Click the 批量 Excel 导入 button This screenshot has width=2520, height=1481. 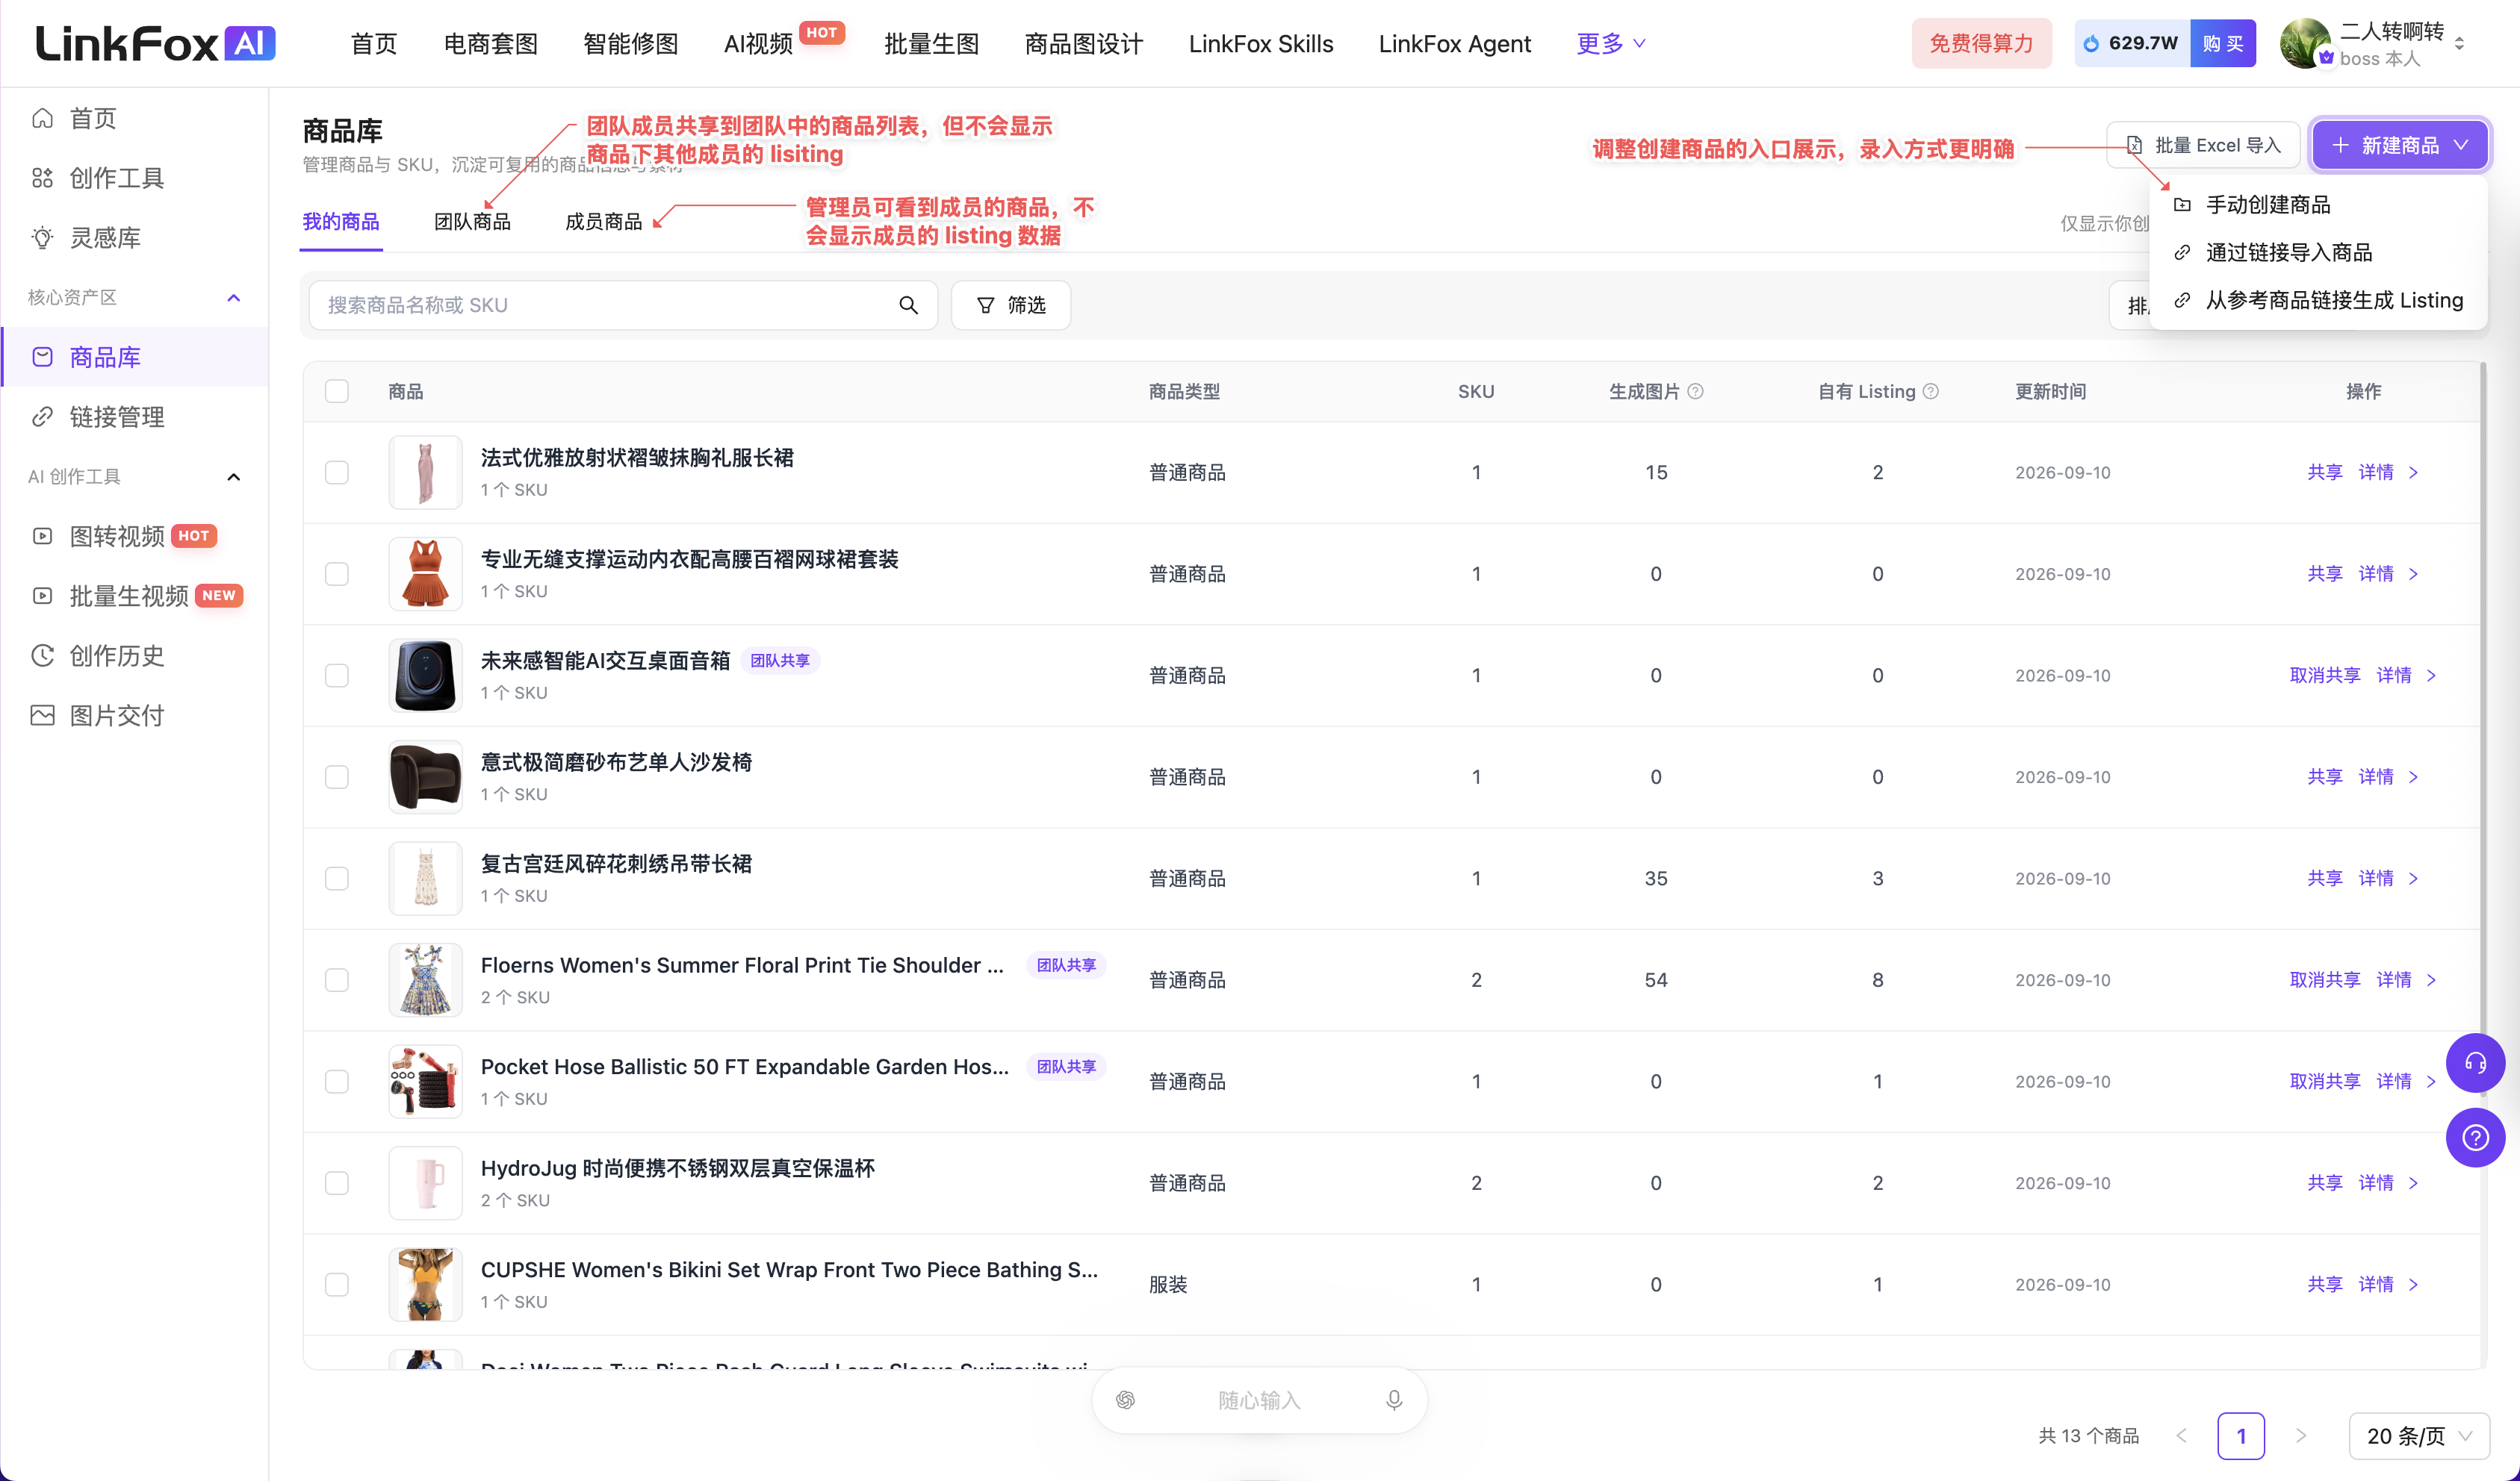[2203, 146]
